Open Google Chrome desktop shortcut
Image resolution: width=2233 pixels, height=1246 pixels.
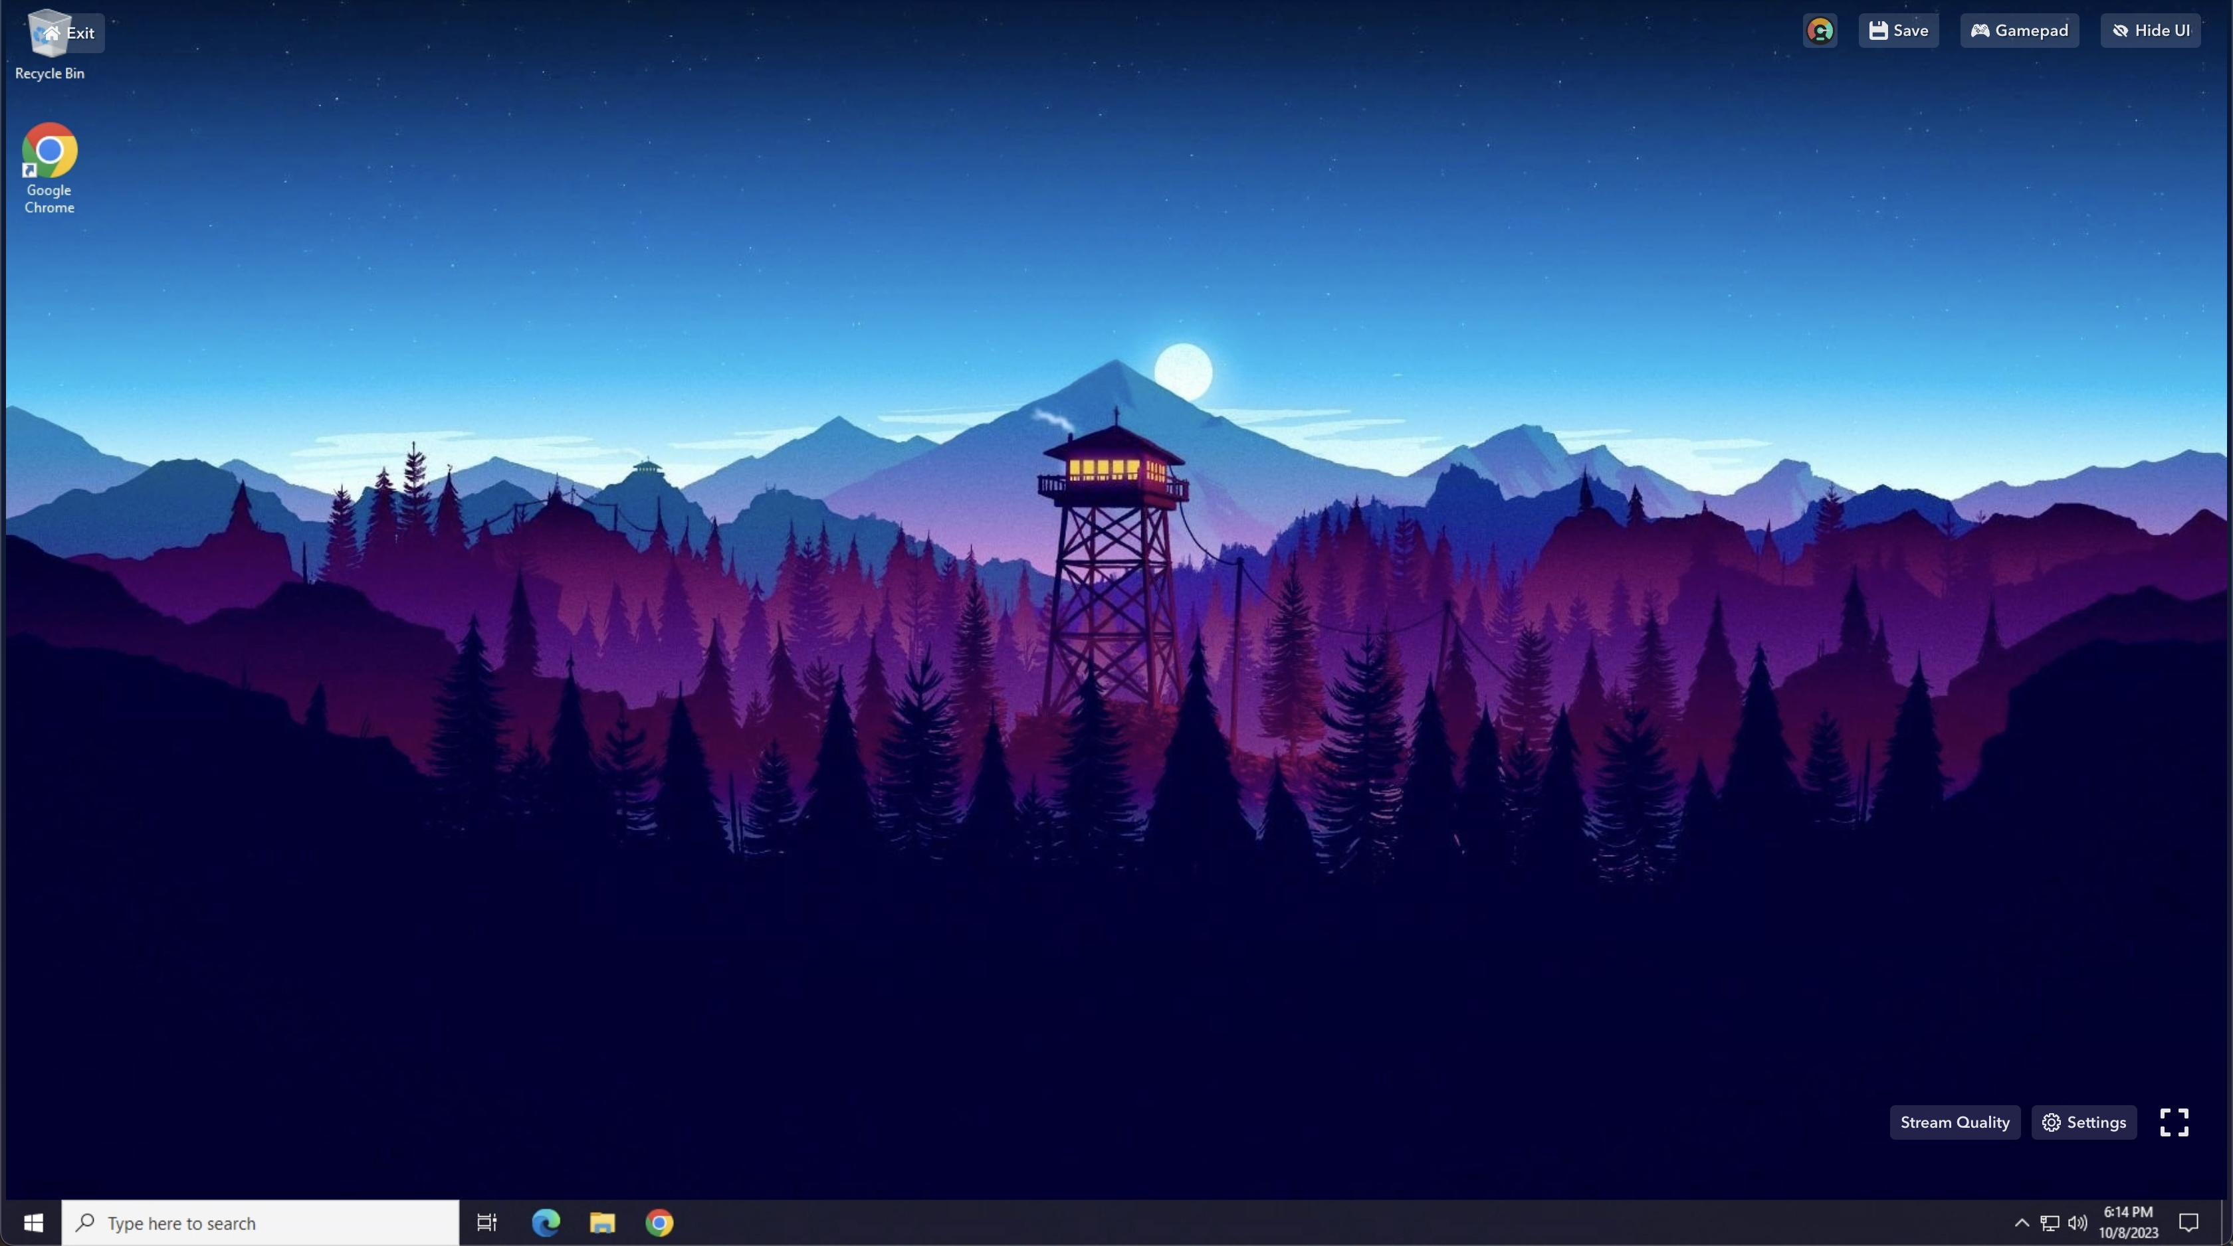pyautogui.click(x=49, y=166)
